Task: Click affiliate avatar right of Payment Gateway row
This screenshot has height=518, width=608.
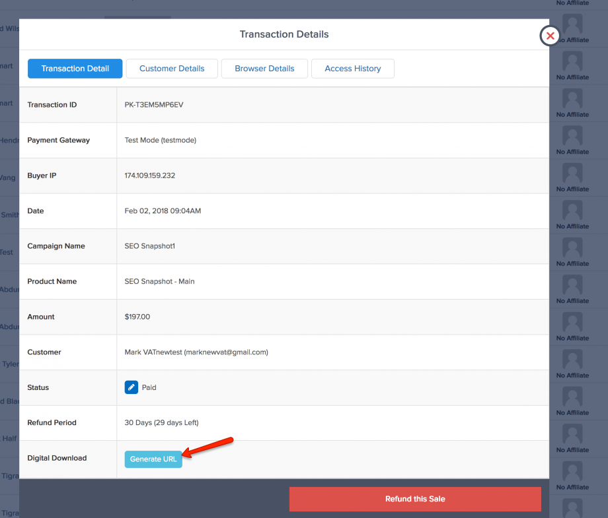Action: point(572,137)
